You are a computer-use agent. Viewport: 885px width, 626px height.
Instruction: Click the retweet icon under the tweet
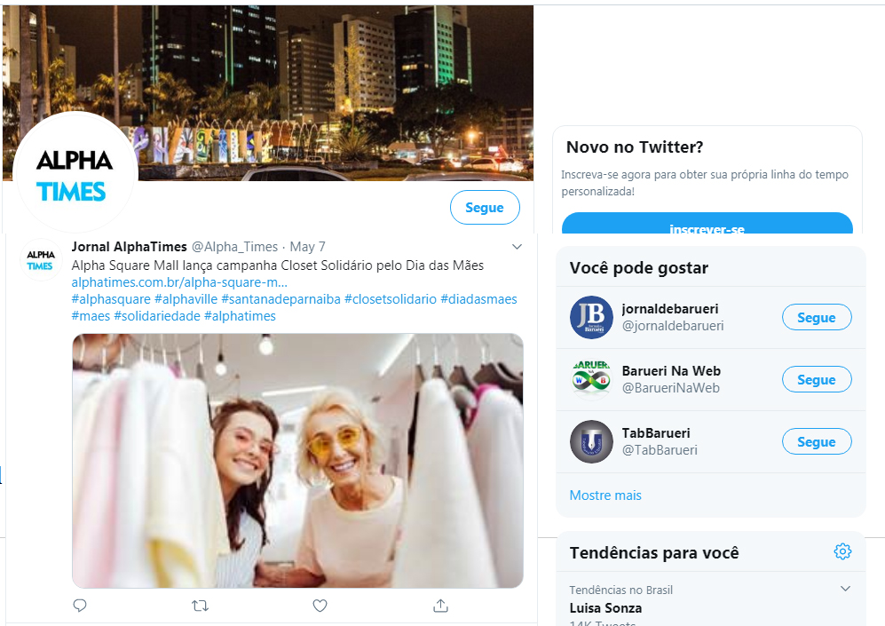pyautogui.click(x=200, y=606)
